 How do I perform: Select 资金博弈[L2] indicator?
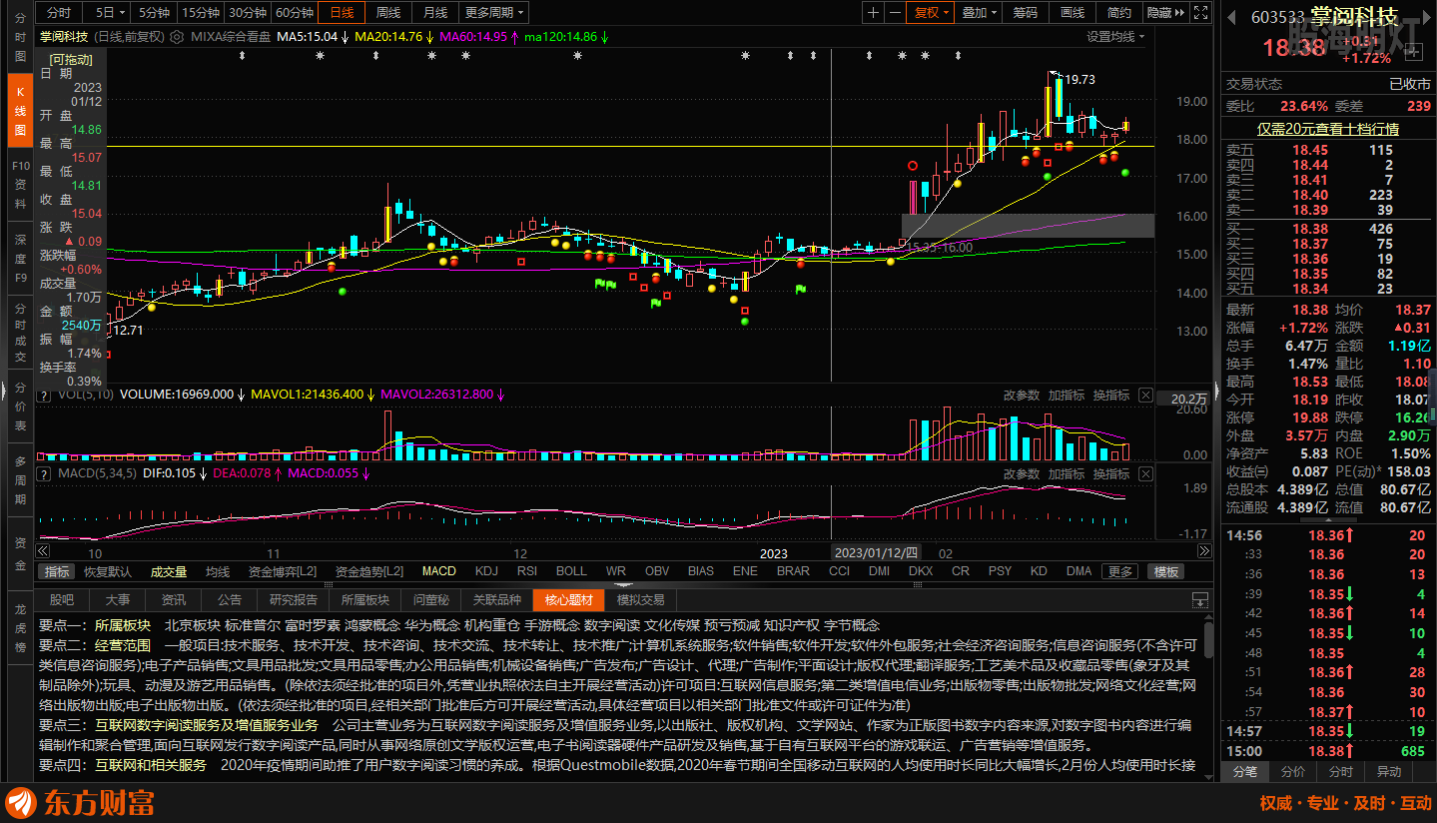click(283, 571)
